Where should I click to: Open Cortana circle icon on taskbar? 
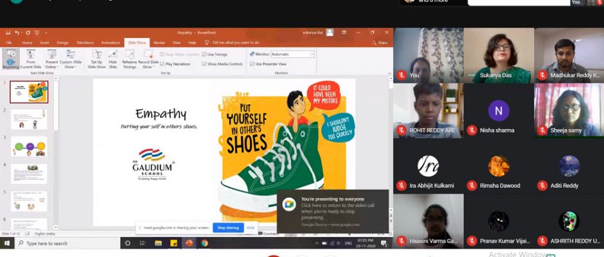coord(128,243)
